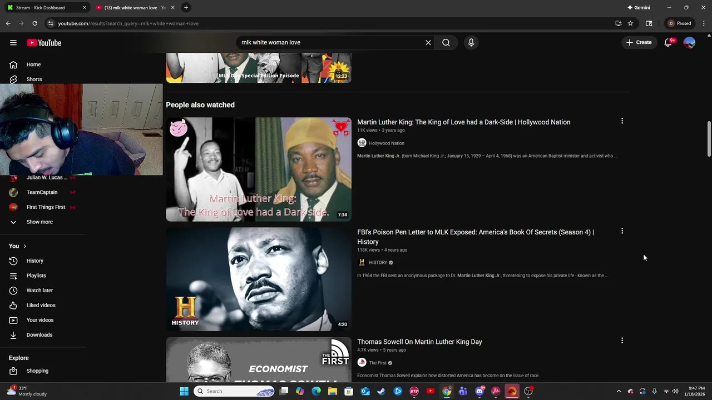Screen dimensions: 712x400
Task: View site information icon in the address bar
Action: tap(51, 23)
